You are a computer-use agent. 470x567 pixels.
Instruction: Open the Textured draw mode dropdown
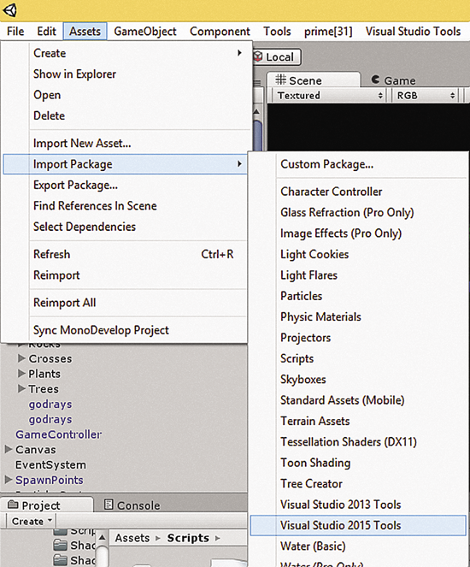330,96
